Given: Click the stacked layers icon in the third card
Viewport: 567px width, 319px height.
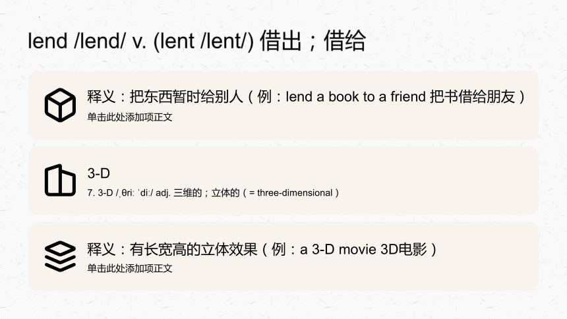Looking at the screenshot, I should 61,256.
